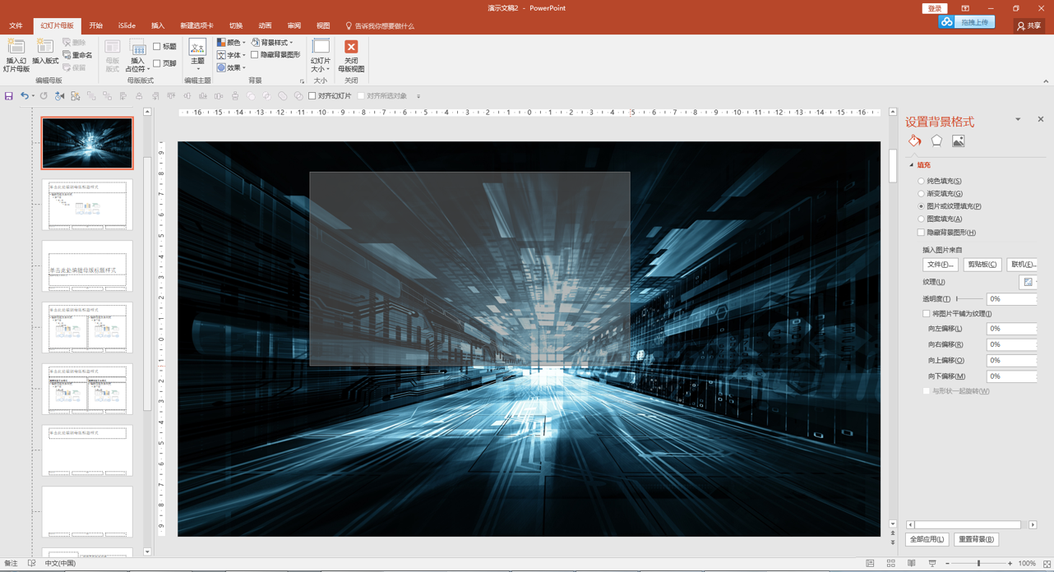Screen dimensions: 1054x572
Task: Click Online (联机(E)...) picture button
Action: [1023, 265]
